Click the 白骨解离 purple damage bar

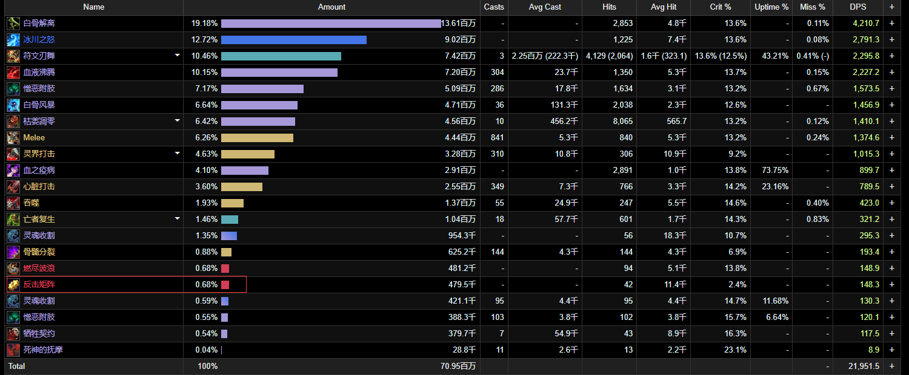pos(331,24)
